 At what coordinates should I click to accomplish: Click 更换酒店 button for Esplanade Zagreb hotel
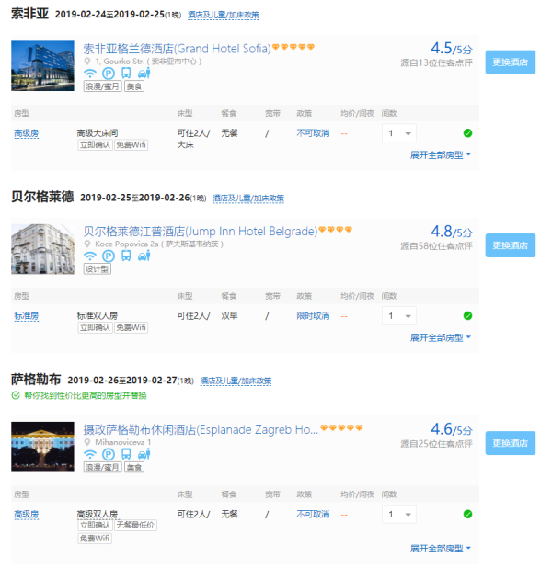click(x=511, y=443)
